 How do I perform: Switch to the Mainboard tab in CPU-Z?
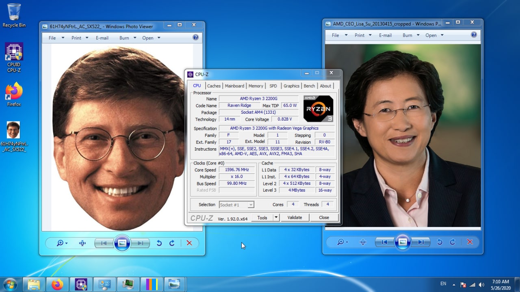[234, 86]
